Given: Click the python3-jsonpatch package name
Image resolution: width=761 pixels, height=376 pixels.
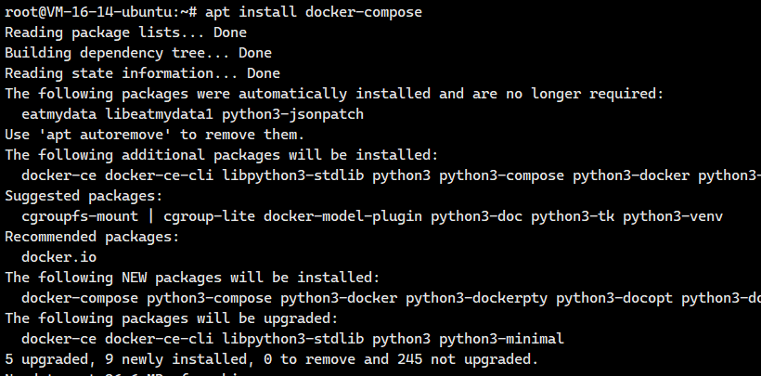Looking at the screenshot, I should (292, 114).
